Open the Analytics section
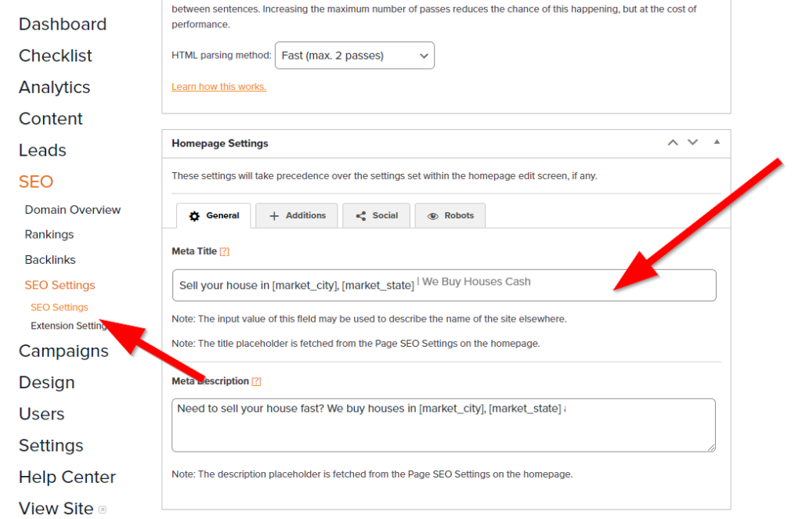Viewport: 802px width, 519px height. [x=54, y=88]
